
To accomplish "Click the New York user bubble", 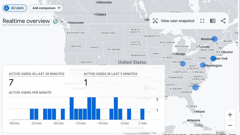I will pyautogui.click(x=213, y=59).
